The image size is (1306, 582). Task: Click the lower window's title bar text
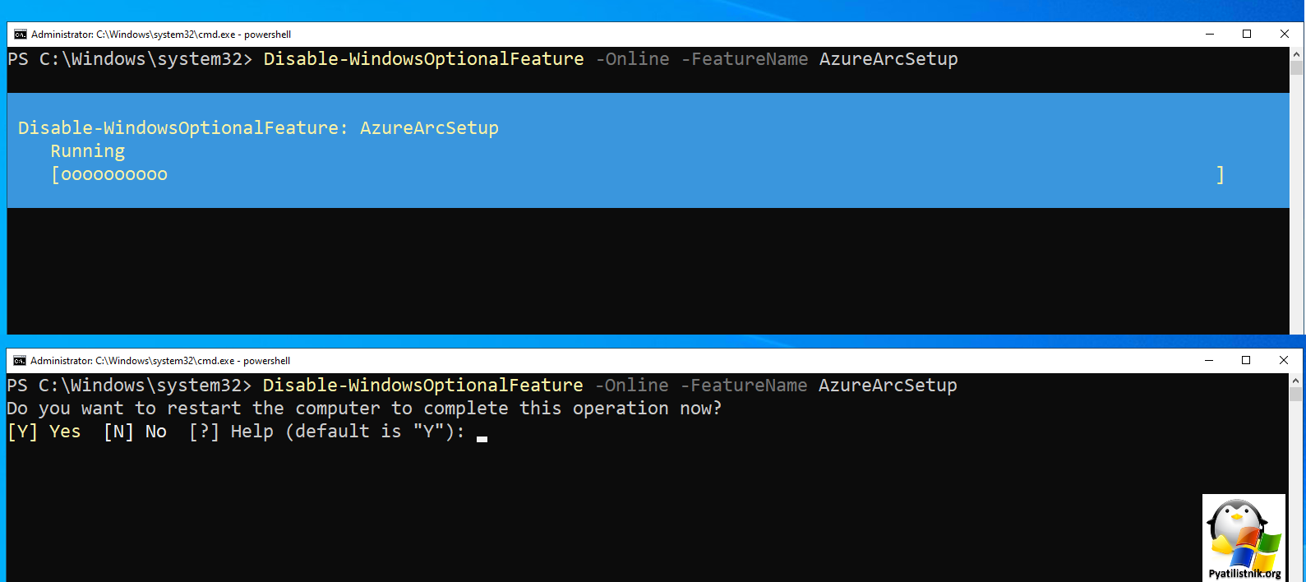click(160, 361)
